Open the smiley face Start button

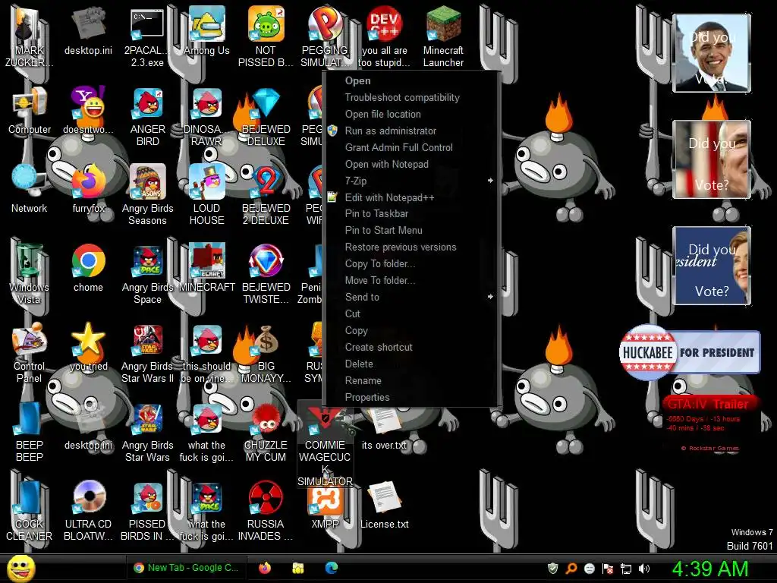point(20,568)
